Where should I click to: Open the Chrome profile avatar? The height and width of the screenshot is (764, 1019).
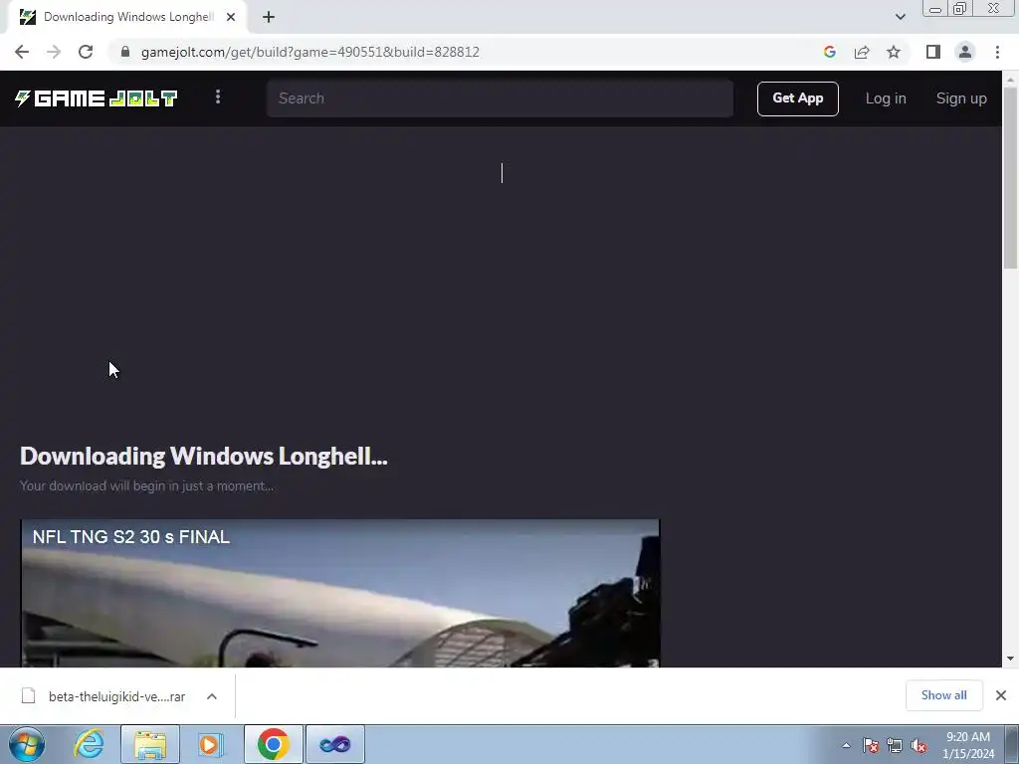pos(965,52)
